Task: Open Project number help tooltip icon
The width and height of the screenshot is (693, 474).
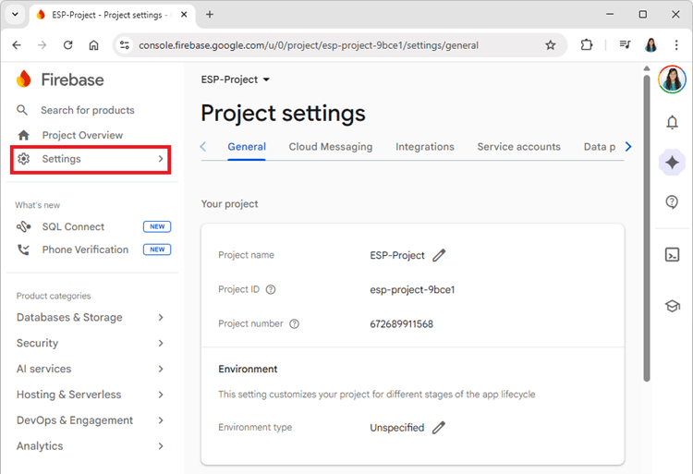Action: [x=294, y=323]
